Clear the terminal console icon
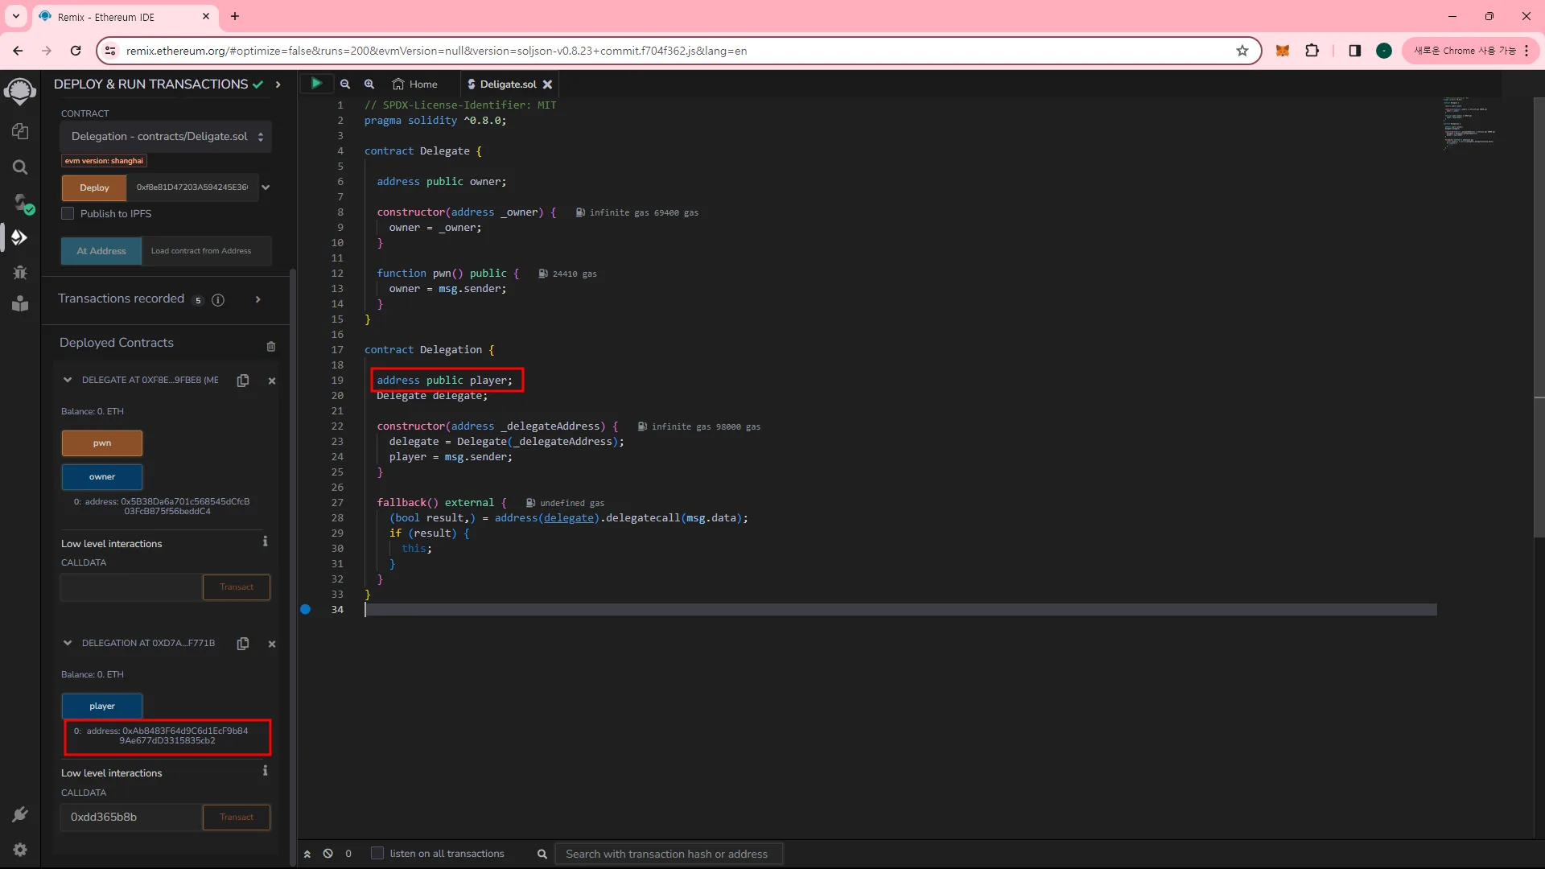 point(328,853)
